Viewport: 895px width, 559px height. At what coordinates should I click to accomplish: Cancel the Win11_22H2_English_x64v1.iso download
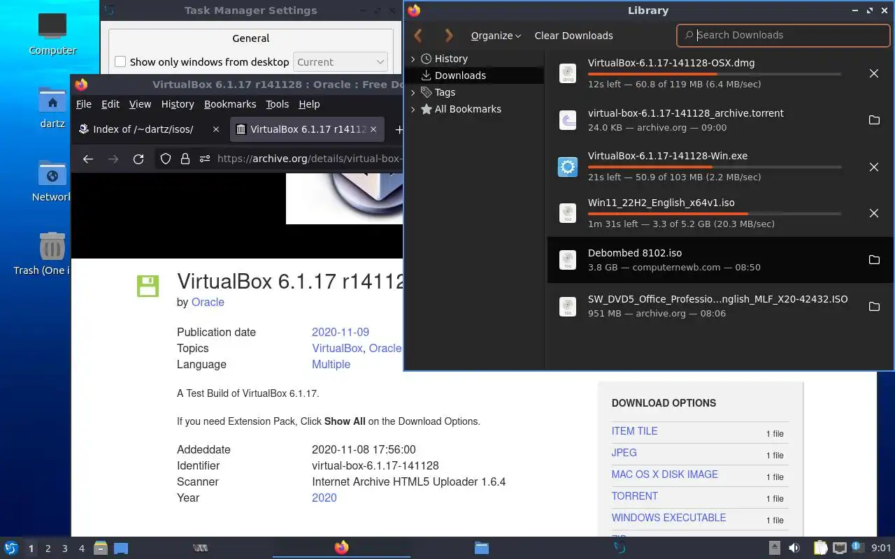coord(873,213)
